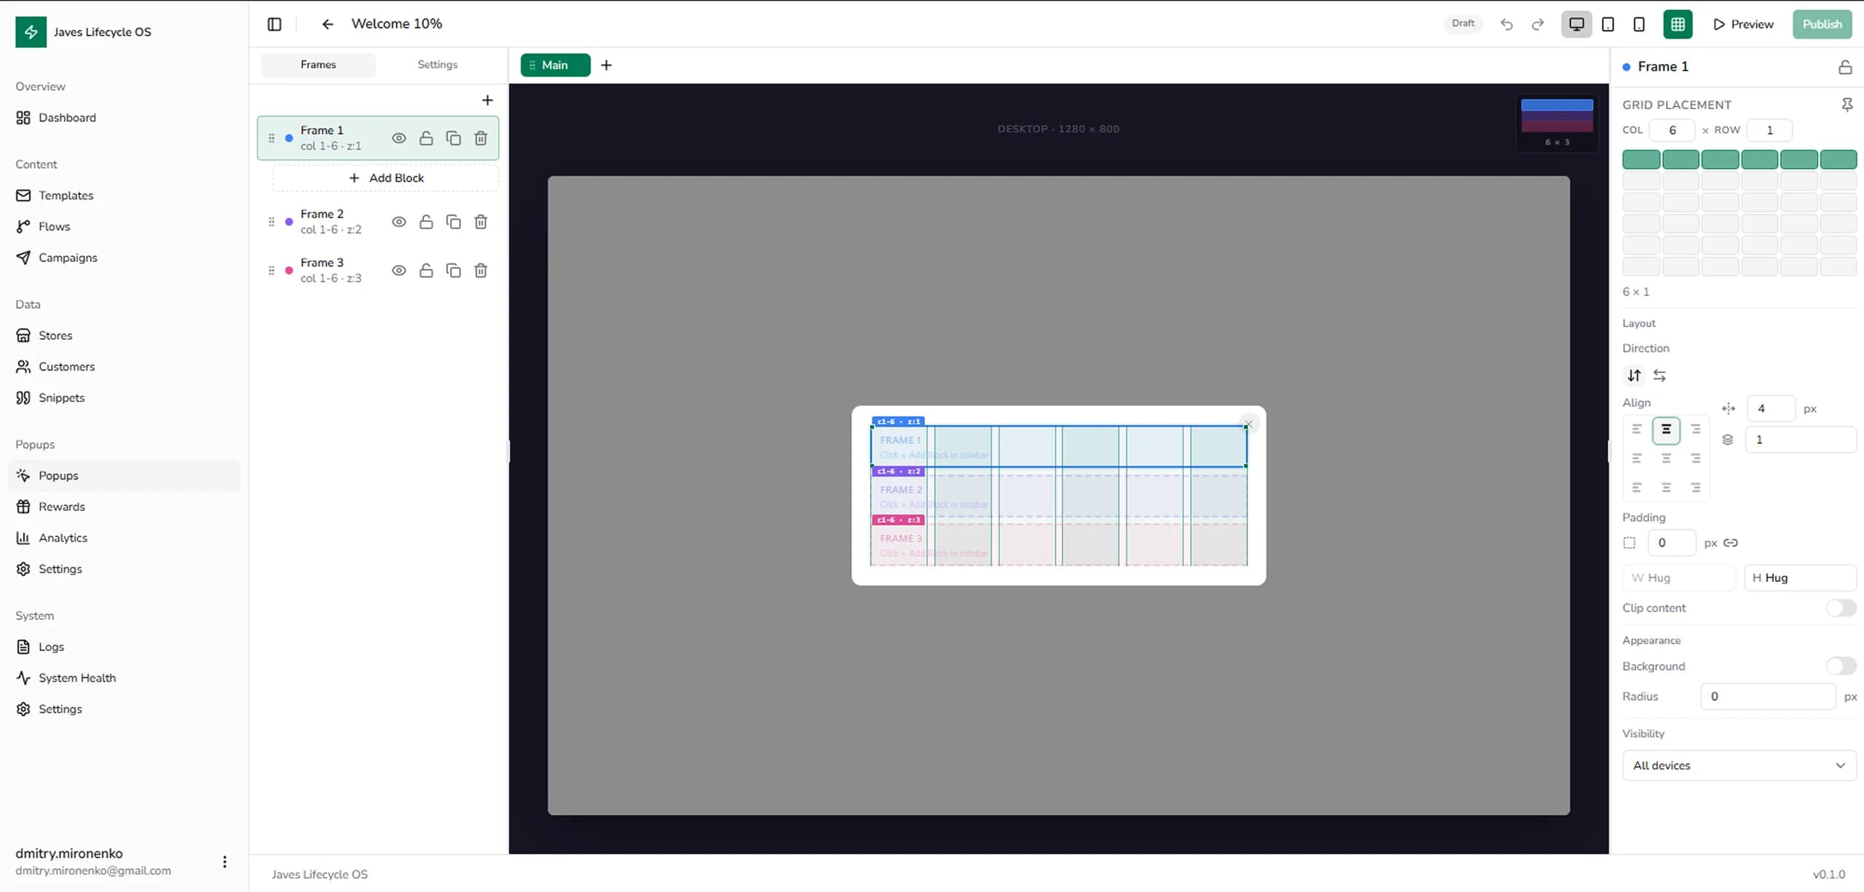
Task: Duplicate Frame 2 with the copy icon
Action: tap(454, 222)
